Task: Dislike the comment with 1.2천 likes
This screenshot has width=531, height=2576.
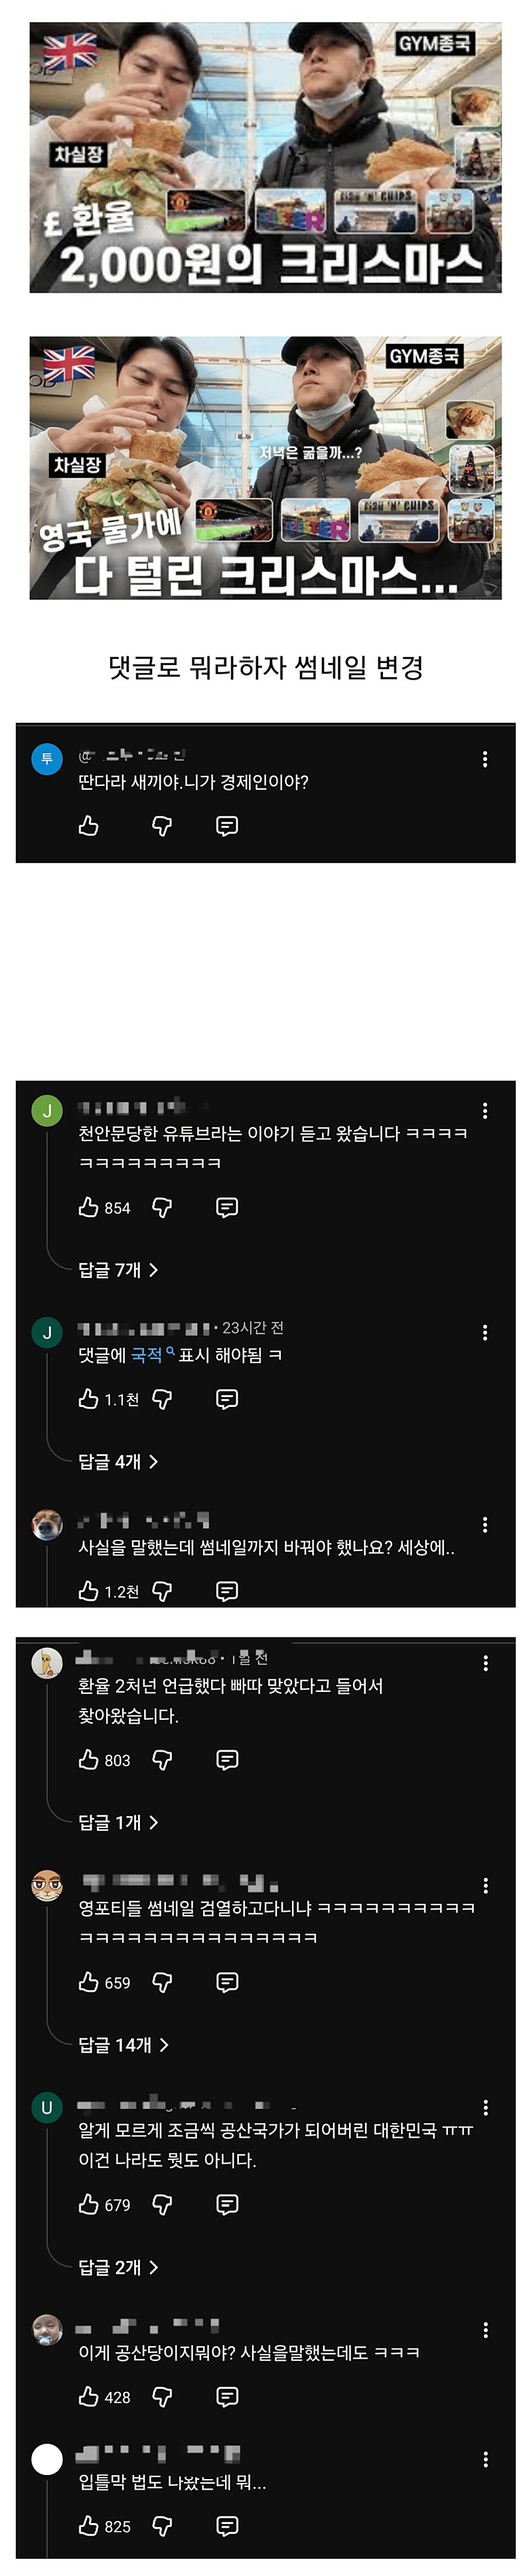Action: click(162, 1591)
